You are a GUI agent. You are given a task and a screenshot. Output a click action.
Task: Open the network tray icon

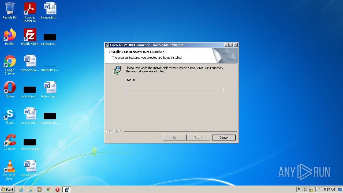(311, 190)
